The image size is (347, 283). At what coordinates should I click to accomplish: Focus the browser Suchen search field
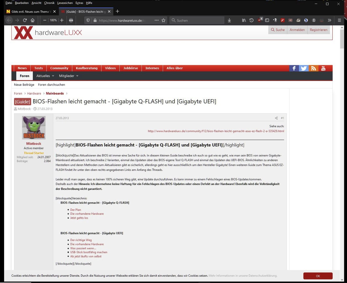(x=197, y=20)
